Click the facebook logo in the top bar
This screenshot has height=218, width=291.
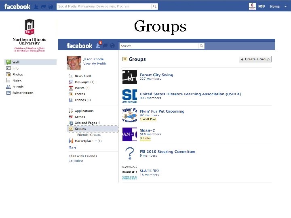click(17, 6)
